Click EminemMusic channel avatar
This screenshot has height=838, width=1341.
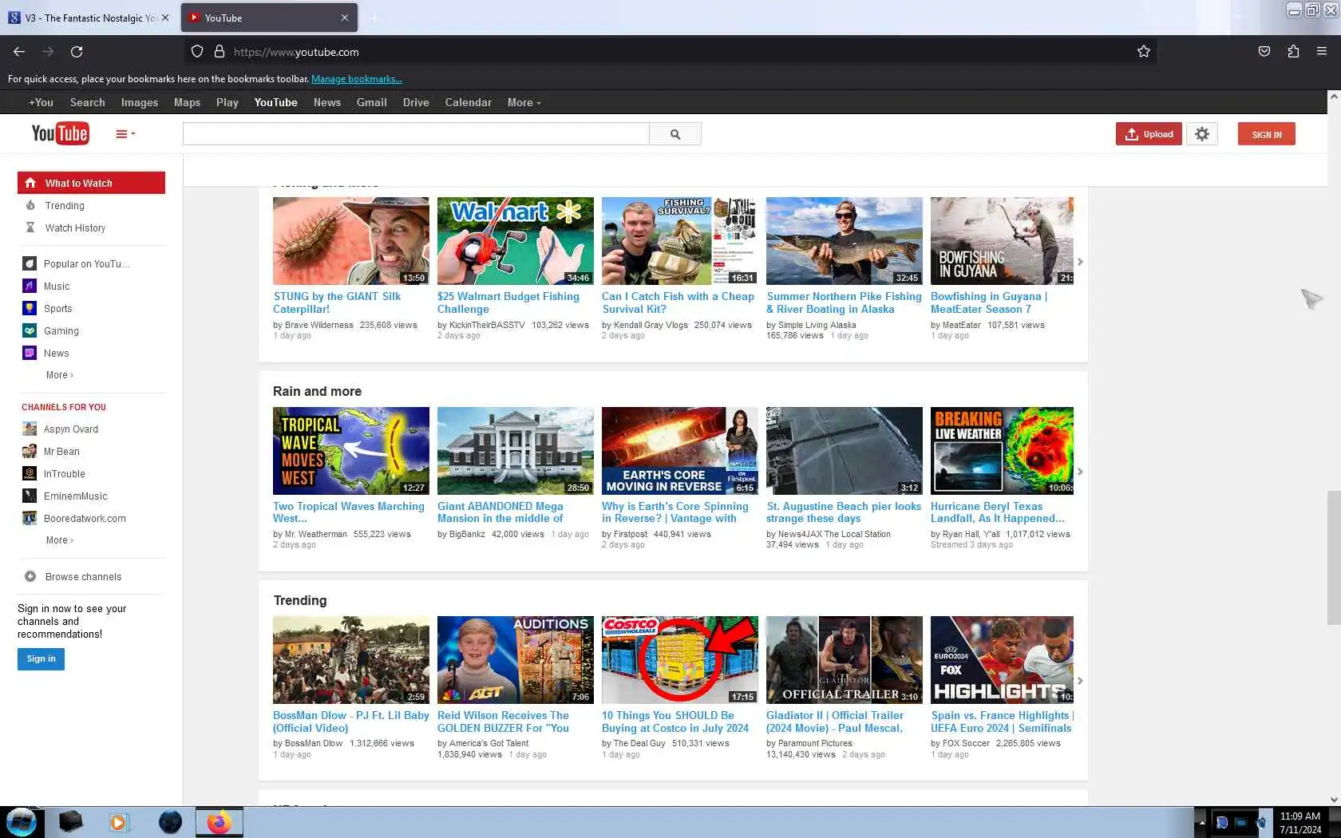click(30, 496)
